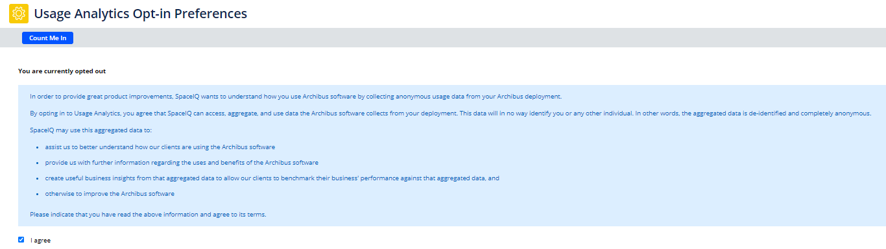The height and width of the screenshot is (249, 886).
Task: Click the words 'completely anonymous' in the second paragraph
Action: 837,113
